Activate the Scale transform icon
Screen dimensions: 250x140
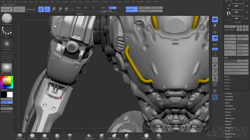(x=60, y=9)
